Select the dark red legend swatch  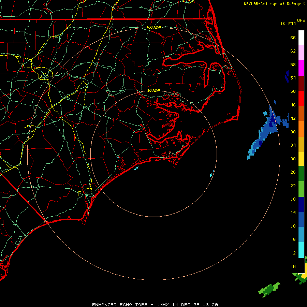pyautogui.click(x=301, y=83)
